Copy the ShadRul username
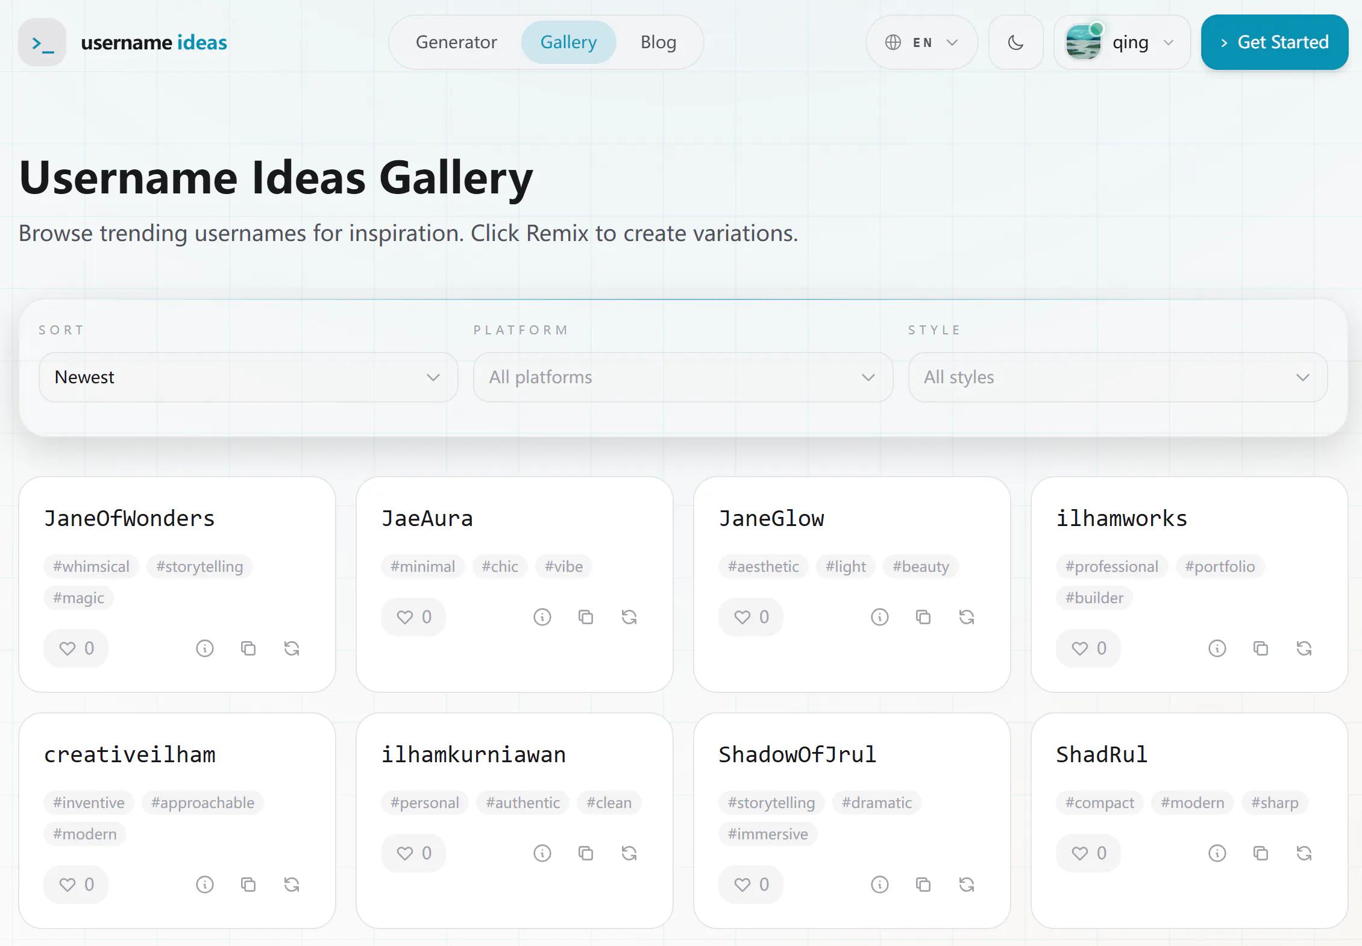This screenshot has width=1362, height=946. point(1261,853)
